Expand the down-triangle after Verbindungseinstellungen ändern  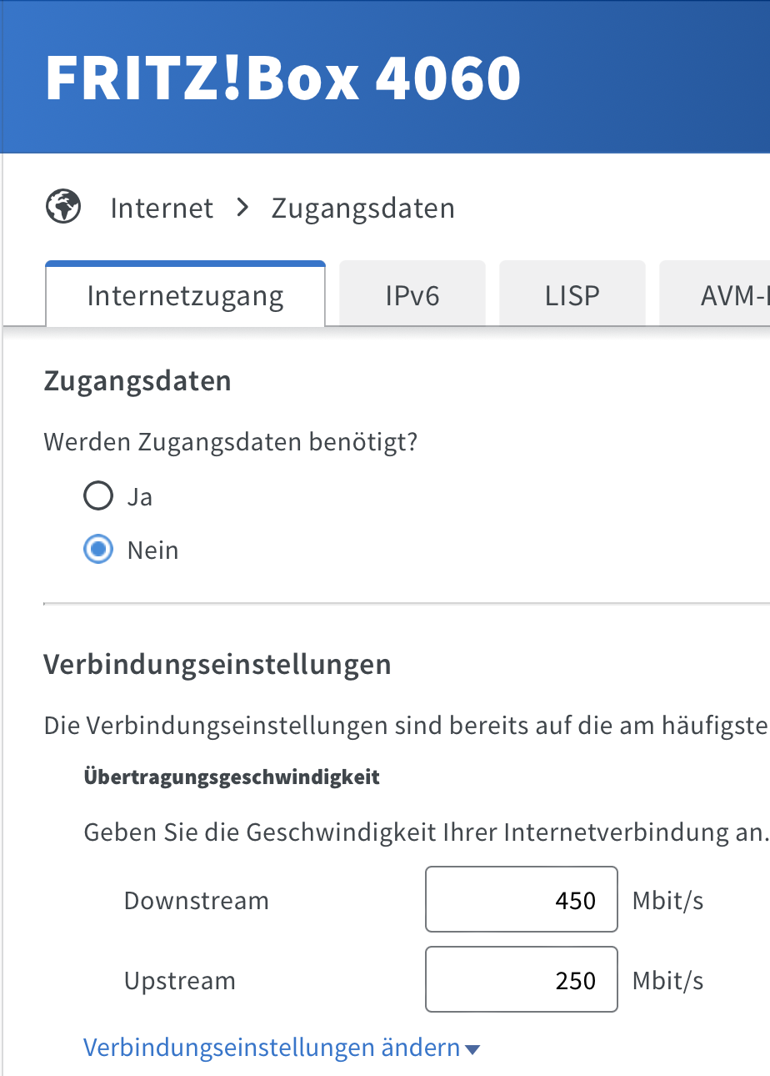(x=472, y=1049)
